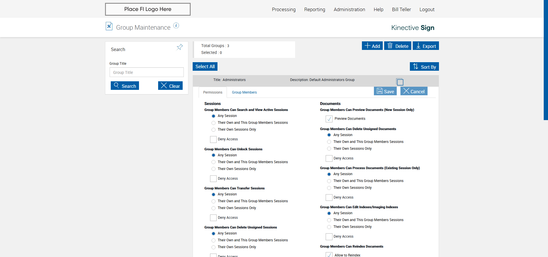Open the Processing menu
This screenshot has height=257, width=548.
[x=284, y=9]
